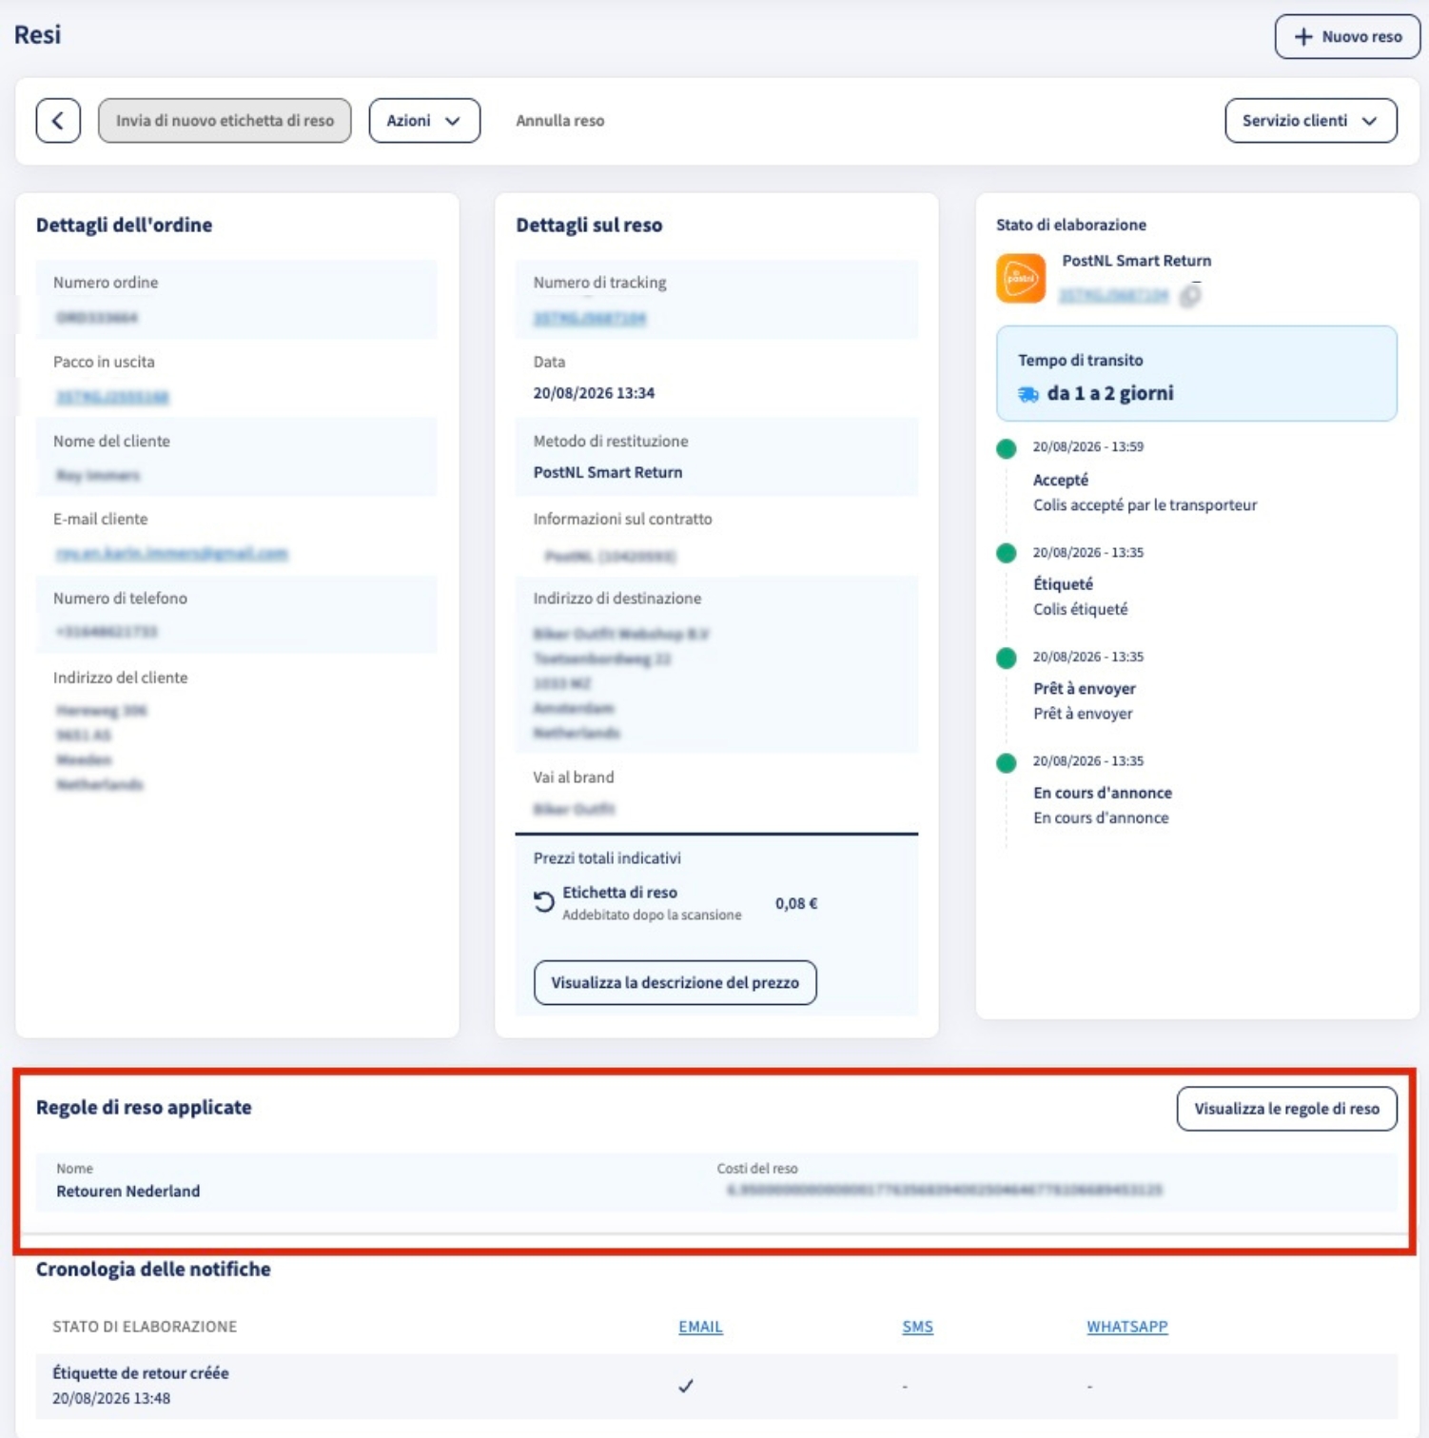Viewport: 1429px width, 1438px height.
Task: Click the customer email address link
Action: [171, 554]
